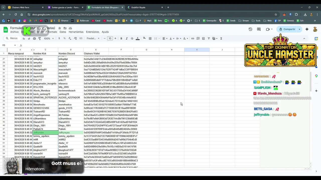The height and width of the screenshot is (180, 321).
Task: Open horizontal align dropdown
Action: (x=165, y=38)
